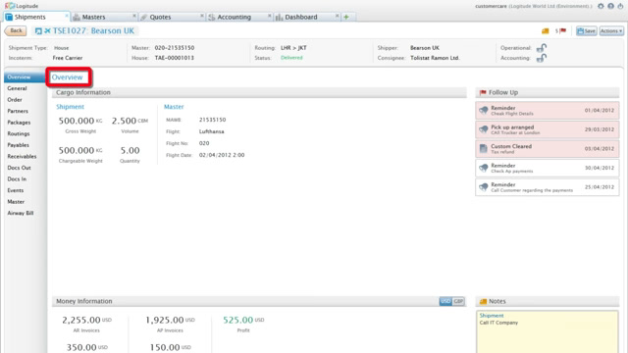
Task: Close the Dashboard tab
Action: point(337,16)
